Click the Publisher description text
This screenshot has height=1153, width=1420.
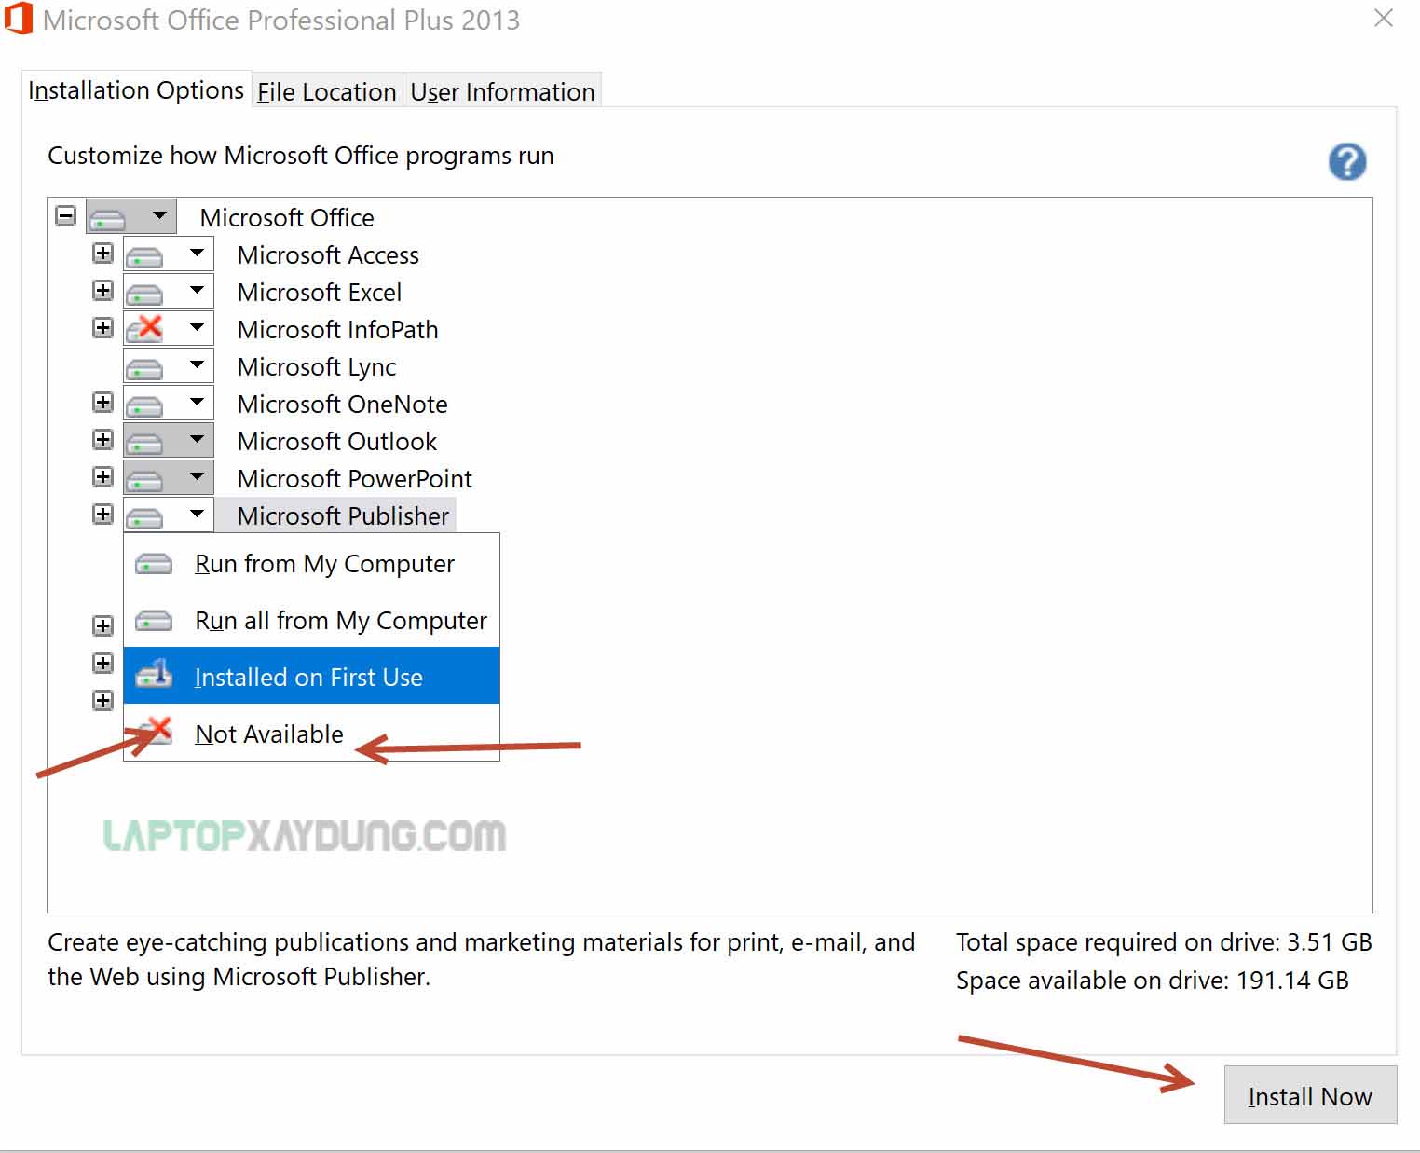point(481,959)
